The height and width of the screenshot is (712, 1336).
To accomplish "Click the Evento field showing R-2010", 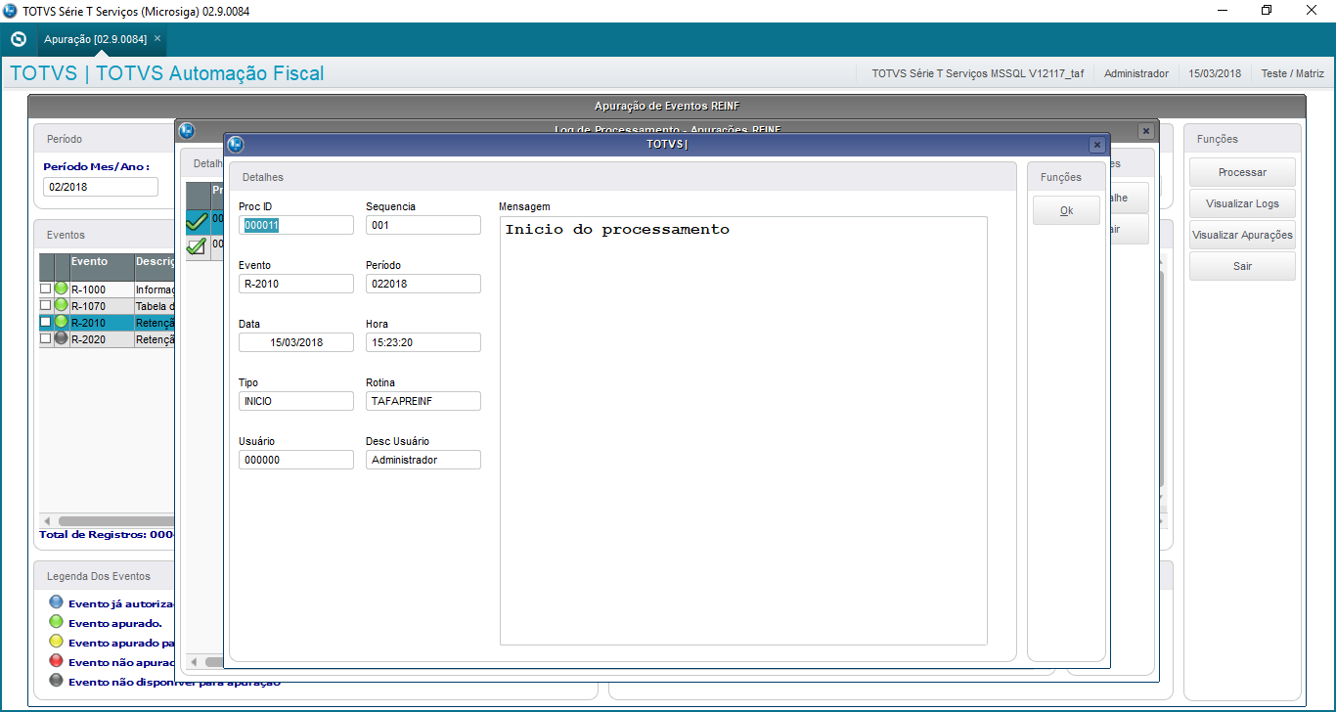I will [x=295, y=284].
